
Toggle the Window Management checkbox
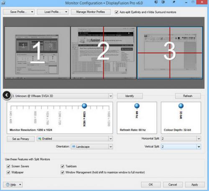pyautogui.click(x=62, y=173)
